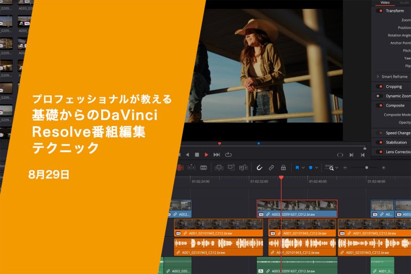Click the Stabilization section header

[397, 142]
